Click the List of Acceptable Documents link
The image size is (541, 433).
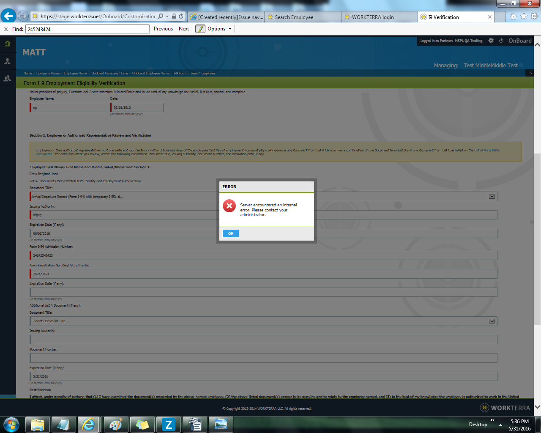486,150
